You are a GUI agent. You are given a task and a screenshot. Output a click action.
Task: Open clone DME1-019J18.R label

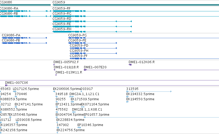pos(66,67)
